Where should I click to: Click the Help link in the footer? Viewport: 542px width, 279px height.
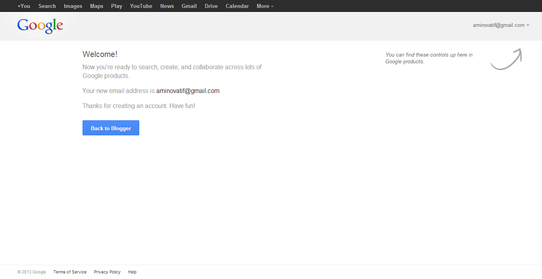click(x=132, y=272)
